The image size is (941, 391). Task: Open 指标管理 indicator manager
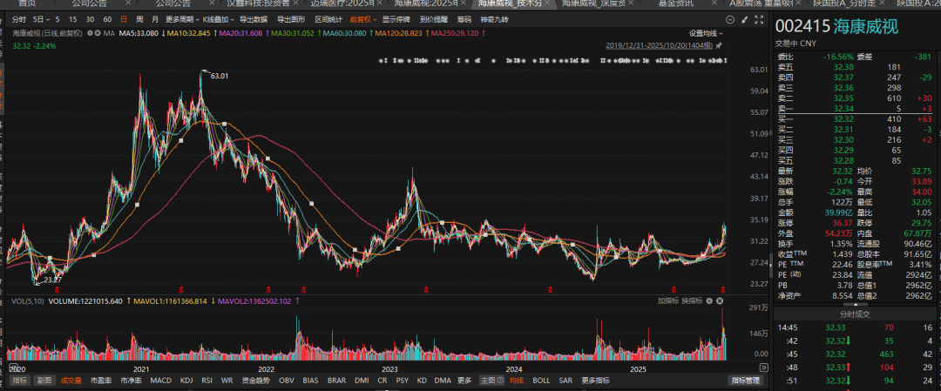click(x=746, y=381)
